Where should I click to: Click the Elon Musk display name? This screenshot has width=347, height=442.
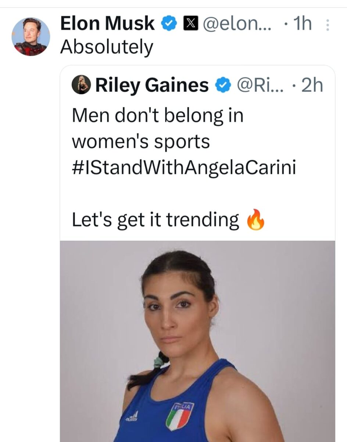tap(107, 24)
